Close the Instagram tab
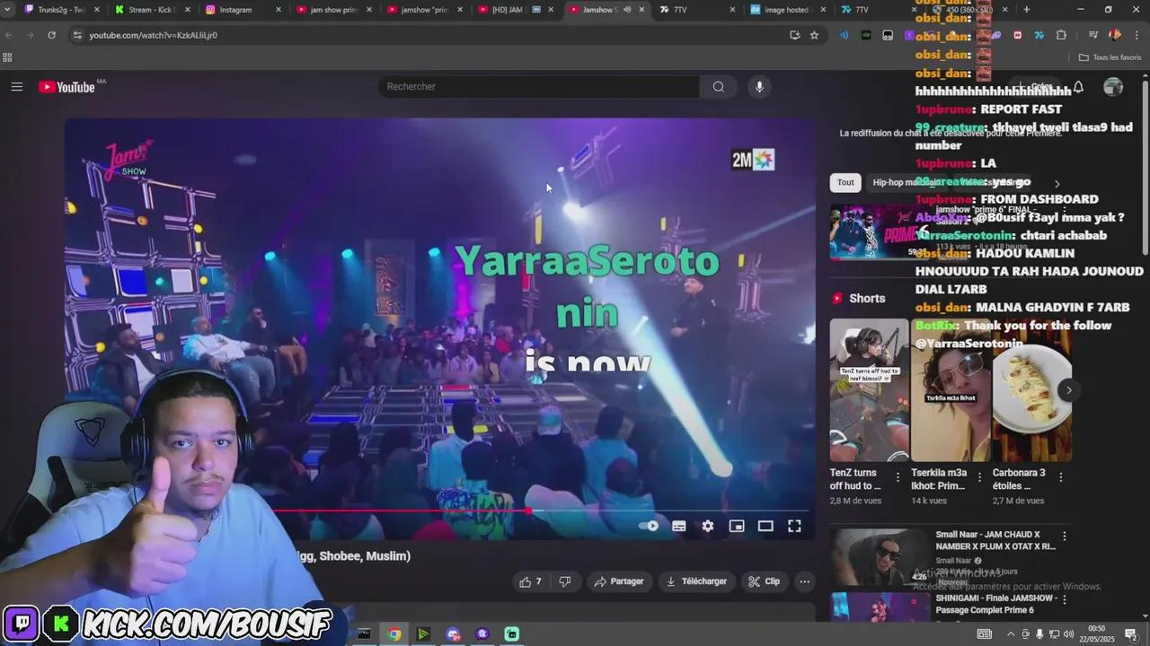1150x646 pixels. click(x=278, y=10)
